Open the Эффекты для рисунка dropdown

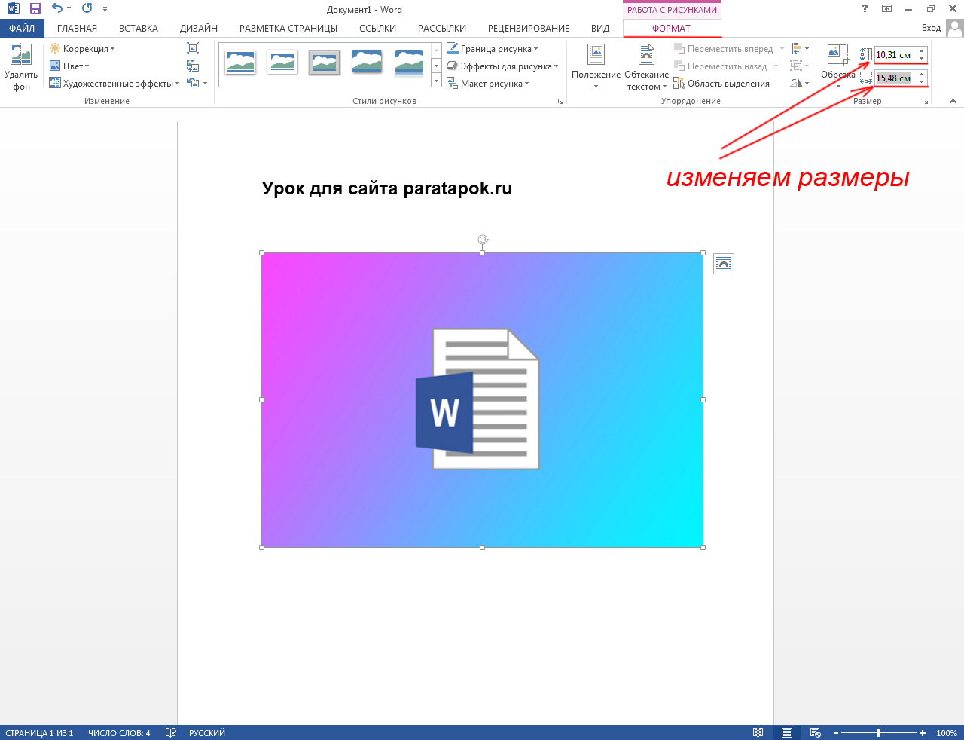pos(502,66)
